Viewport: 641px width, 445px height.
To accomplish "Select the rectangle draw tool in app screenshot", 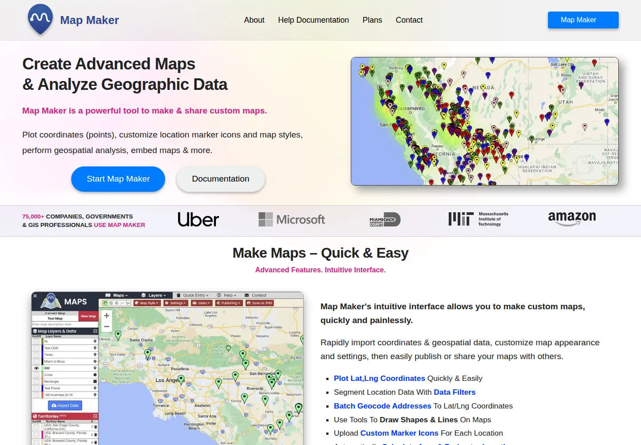I will pyautogui.click(x=111, y=303).
